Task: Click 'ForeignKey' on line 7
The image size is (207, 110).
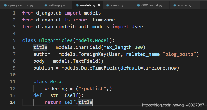Action: [x=92, y=54]
